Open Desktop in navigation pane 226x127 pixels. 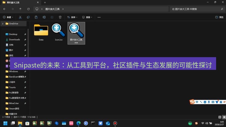tap(13, 34)
